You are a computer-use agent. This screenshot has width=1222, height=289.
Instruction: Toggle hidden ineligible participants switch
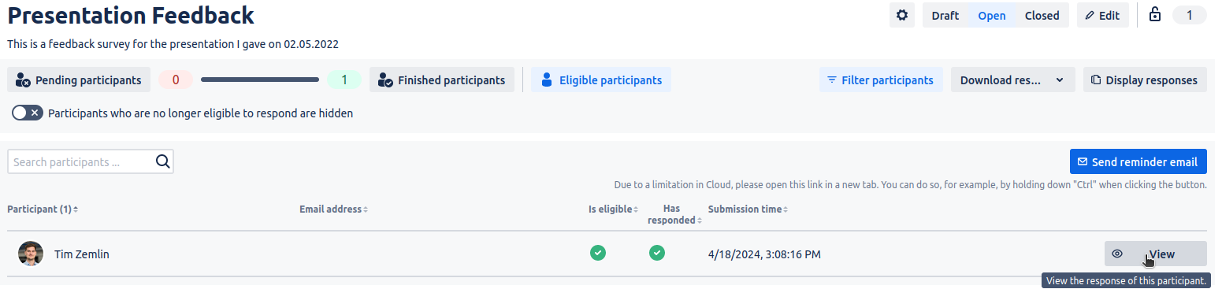28,113
